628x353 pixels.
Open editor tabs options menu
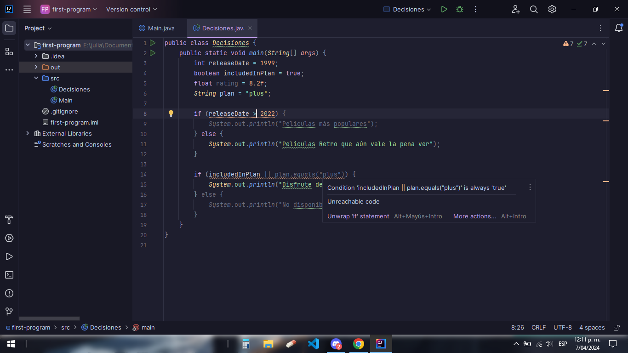(x=600, y=28)
